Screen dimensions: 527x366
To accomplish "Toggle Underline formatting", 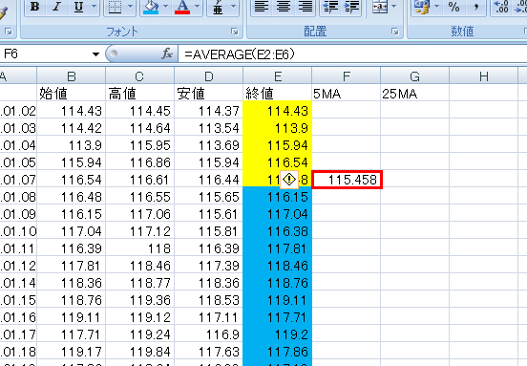I will click(78, 7).
